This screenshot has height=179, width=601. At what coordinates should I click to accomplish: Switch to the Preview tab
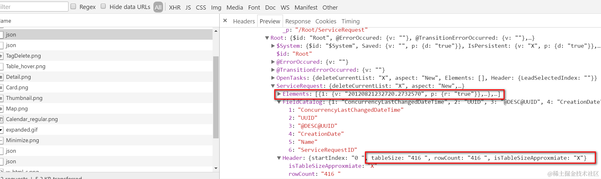[270, 21]
